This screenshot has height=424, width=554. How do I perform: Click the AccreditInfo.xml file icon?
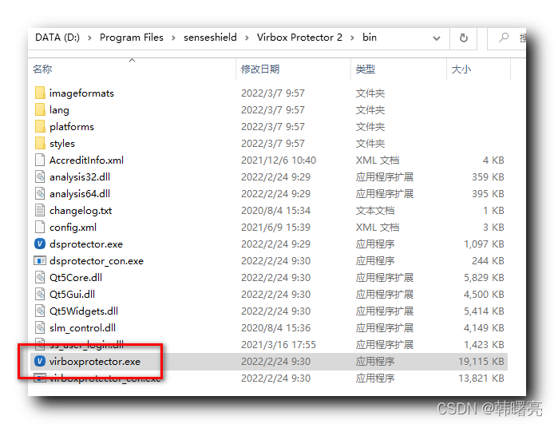[x=40, y=160]
